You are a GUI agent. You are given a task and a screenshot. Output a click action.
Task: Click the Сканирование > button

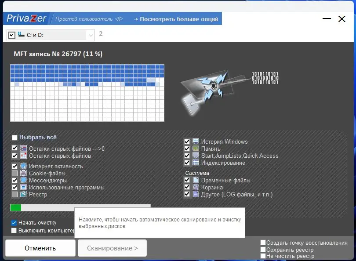pyautogui.click(x=112, y=248)
